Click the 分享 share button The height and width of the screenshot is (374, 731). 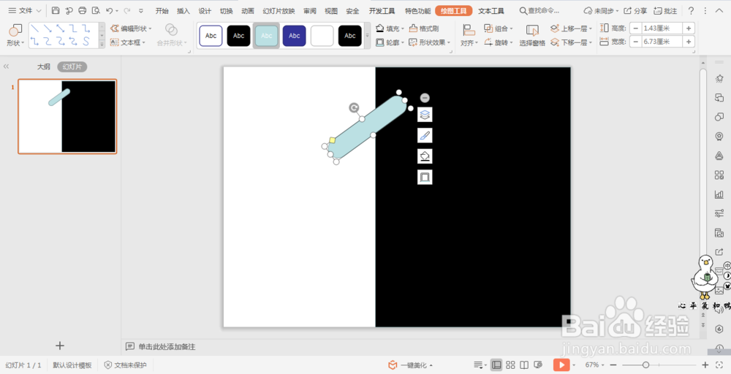click(x=635, y=11)
